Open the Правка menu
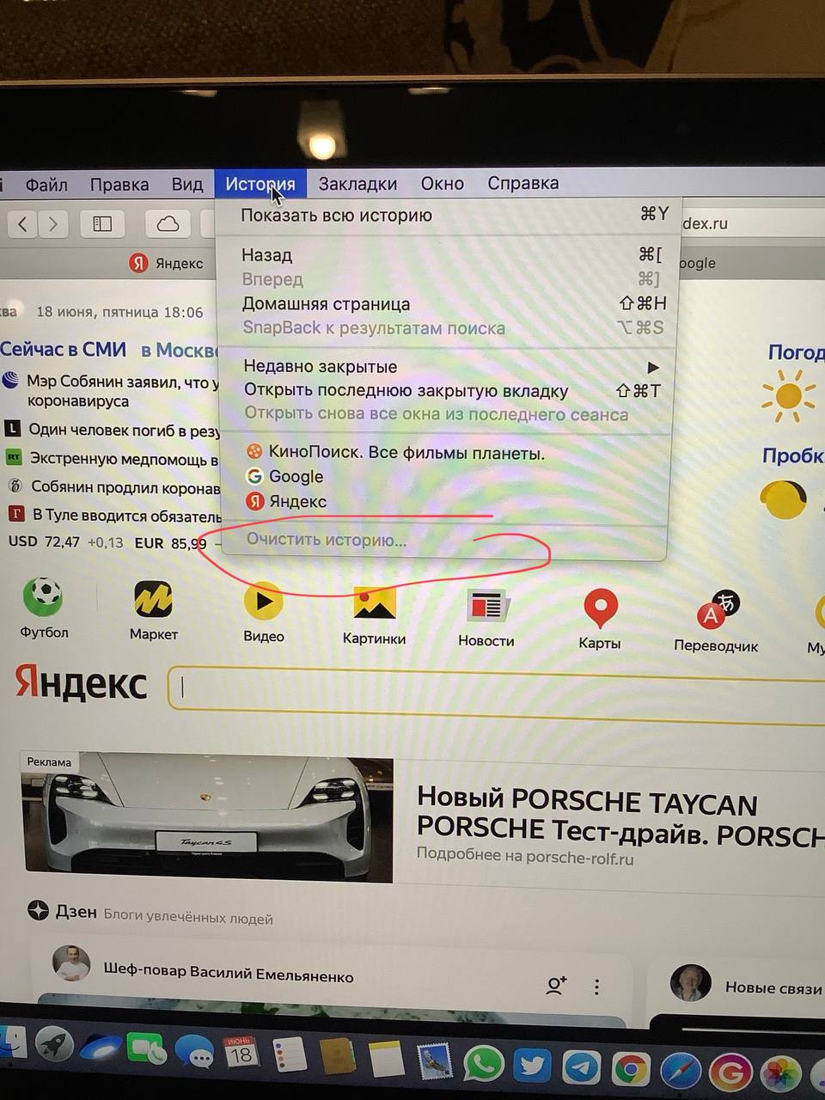 119,185
